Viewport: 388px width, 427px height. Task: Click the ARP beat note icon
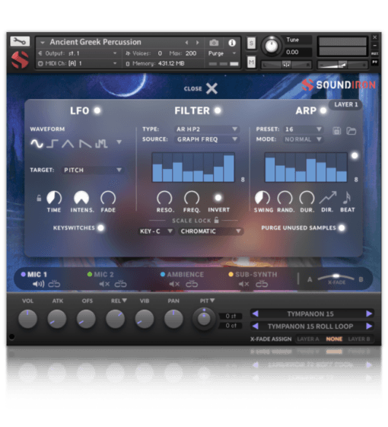pos(347,198)
